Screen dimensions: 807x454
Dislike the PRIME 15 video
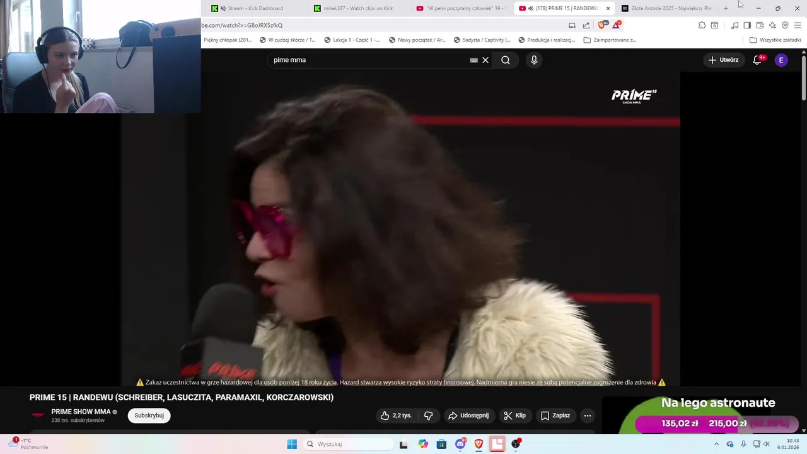429,416
